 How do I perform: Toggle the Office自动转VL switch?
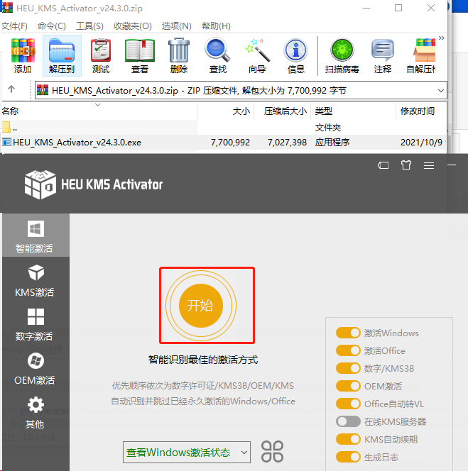coord(348,404)
